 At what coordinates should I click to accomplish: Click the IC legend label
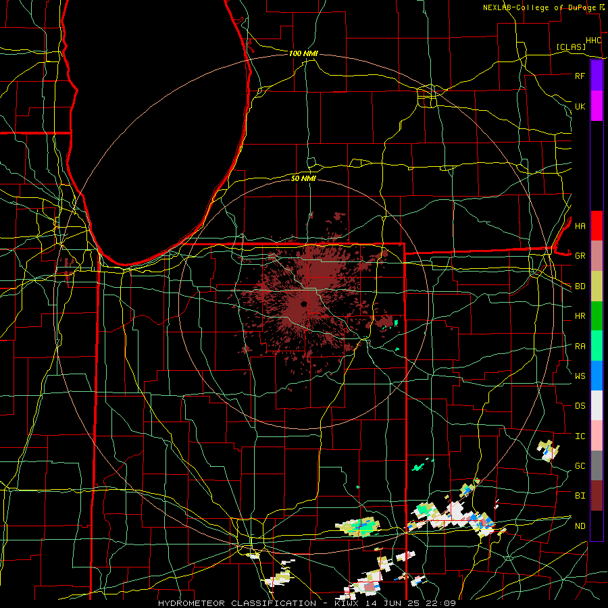point(580,436)
